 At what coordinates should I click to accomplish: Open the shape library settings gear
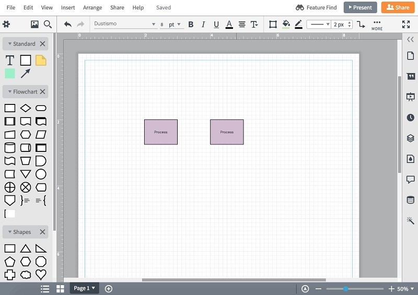6,24
